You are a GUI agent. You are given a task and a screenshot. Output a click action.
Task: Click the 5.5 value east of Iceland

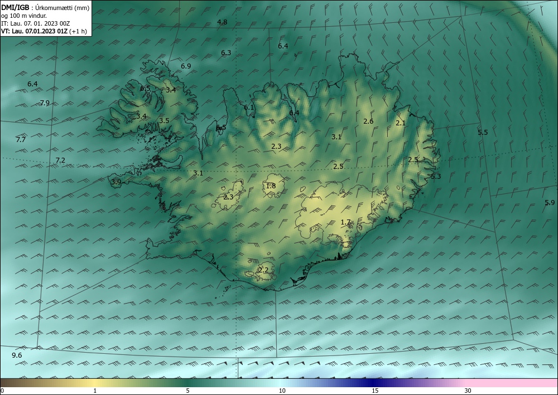[483, 133]
